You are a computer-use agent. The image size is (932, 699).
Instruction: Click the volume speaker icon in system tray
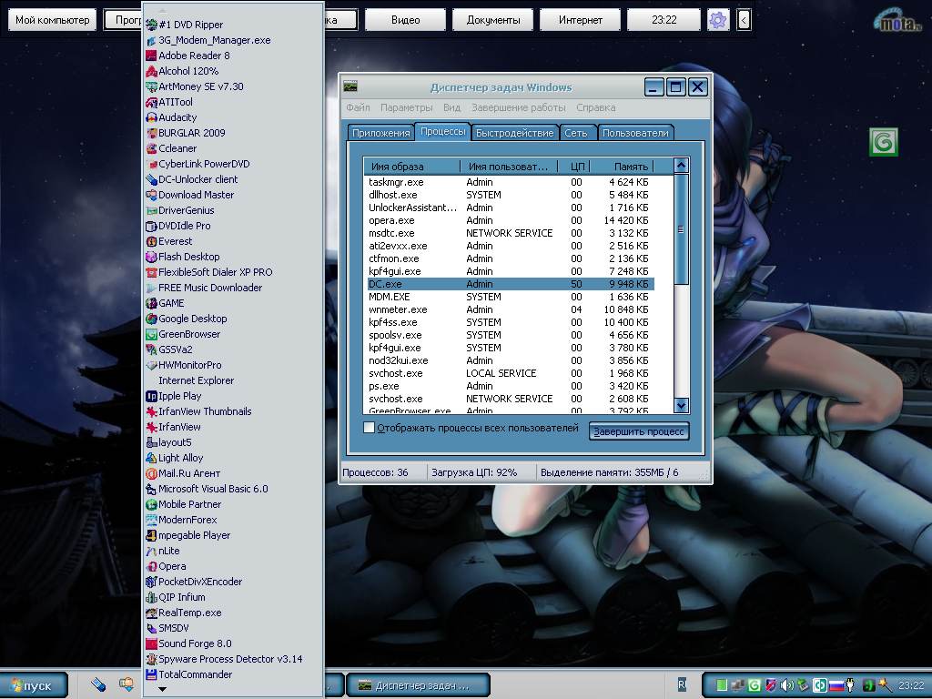[x=786, y=684]
